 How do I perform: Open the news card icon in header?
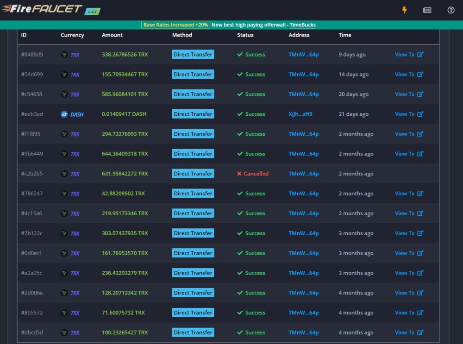[427, 10]
